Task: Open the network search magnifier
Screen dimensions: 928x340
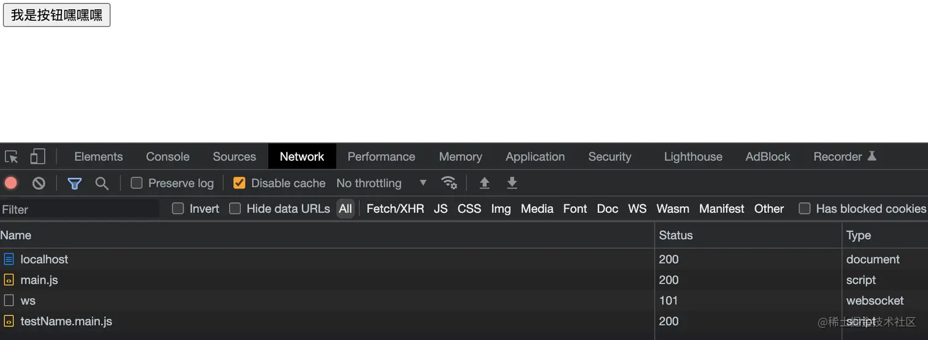Action: coord(102,183)
